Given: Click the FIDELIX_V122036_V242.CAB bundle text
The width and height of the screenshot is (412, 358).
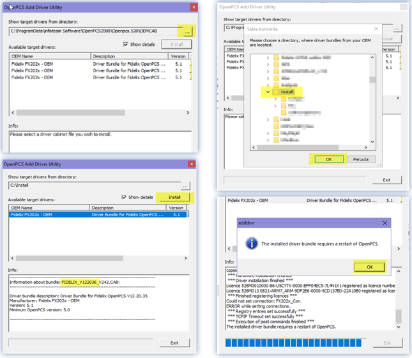Looking at the screenshot, I should pos(91,282).
